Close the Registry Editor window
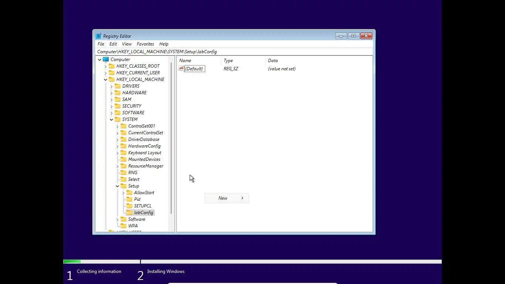Image resolution: width=505 pixels, height=284 pixels. 366,36
